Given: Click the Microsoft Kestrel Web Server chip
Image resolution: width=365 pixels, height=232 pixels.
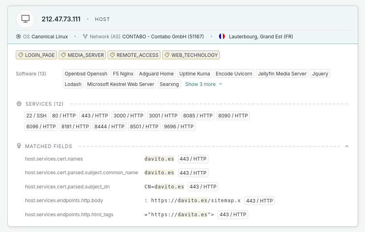Looking at the screenshot, I should pyautogui.click(x=120, y=84).
